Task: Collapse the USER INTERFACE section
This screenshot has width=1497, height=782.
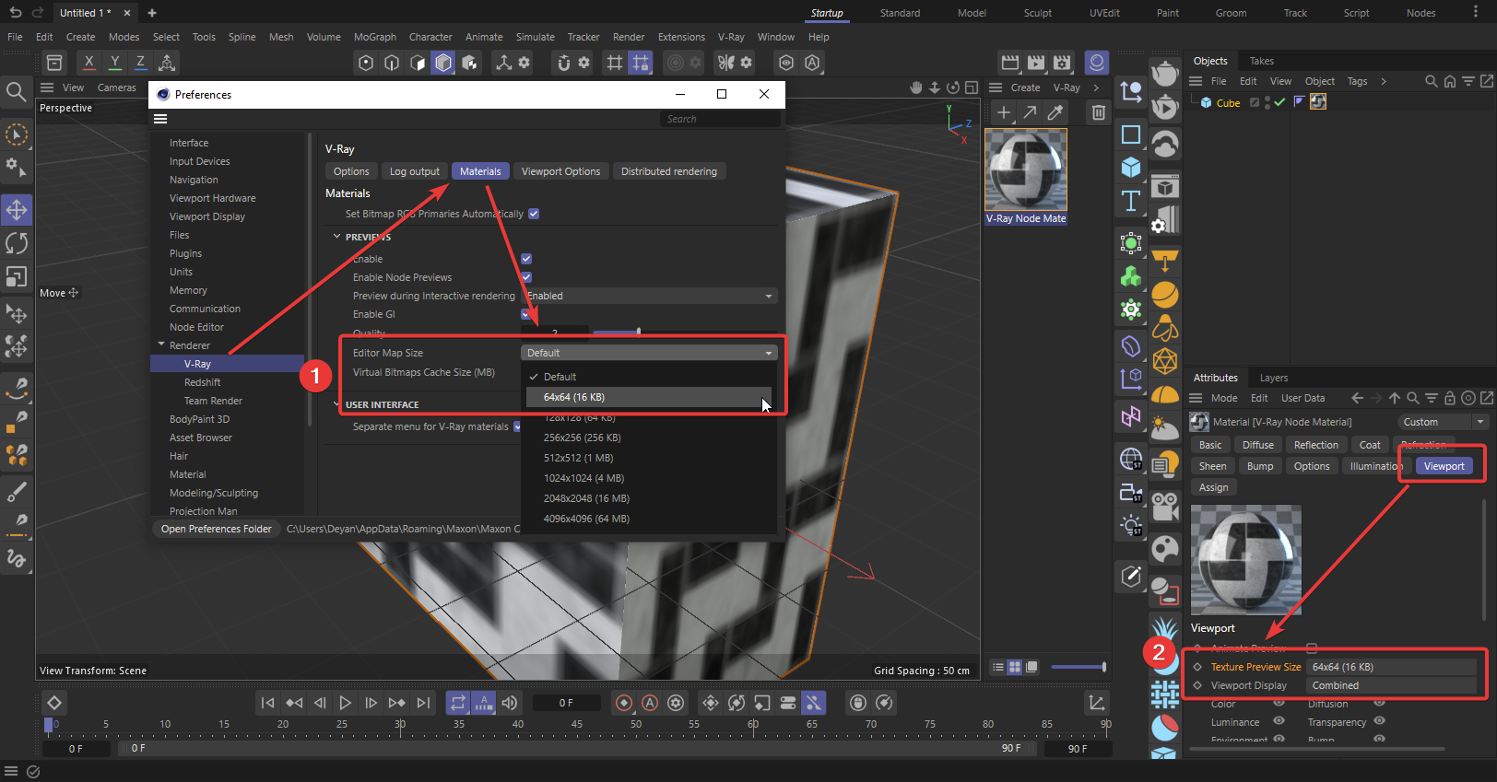Action: tap(336, 404)
